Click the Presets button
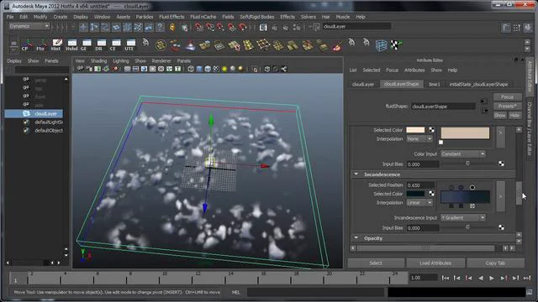Viewport: 538px width, 302px height. point(507,107)
